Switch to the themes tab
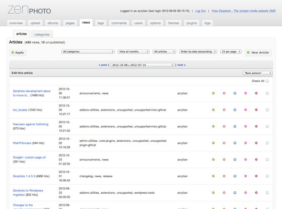Image resolution: width=282 pixels, height=209 pixels. pyautogui.click(x=173, y=23)
